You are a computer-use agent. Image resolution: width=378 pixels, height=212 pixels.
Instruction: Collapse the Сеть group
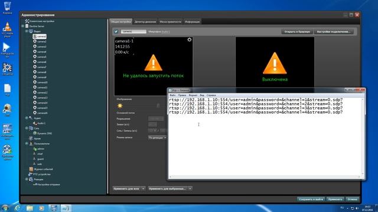27,128
